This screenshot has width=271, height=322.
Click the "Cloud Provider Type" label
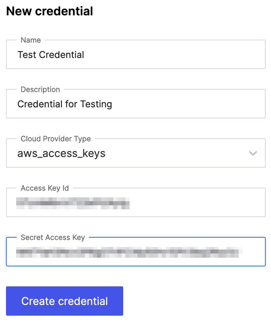(56, 139)
